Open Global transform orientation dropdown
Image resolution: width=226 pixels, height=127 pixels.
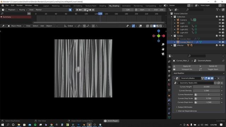point(70,26)
